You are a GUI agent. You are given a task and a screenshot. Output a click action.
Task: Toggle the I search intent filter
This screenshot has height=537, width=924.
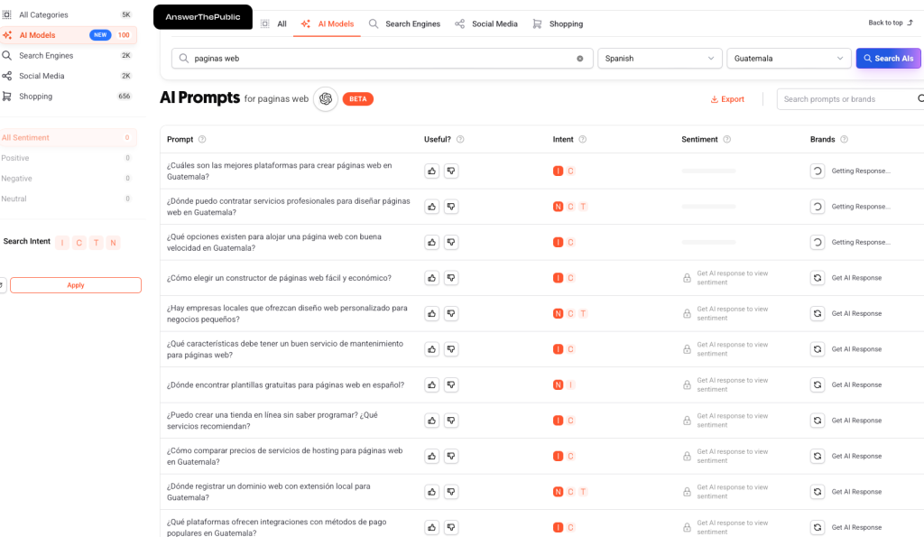click(62, 243)
